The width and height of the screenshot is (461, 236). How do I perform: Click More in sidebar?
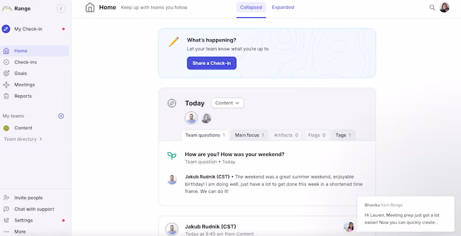tap(20, 231)
